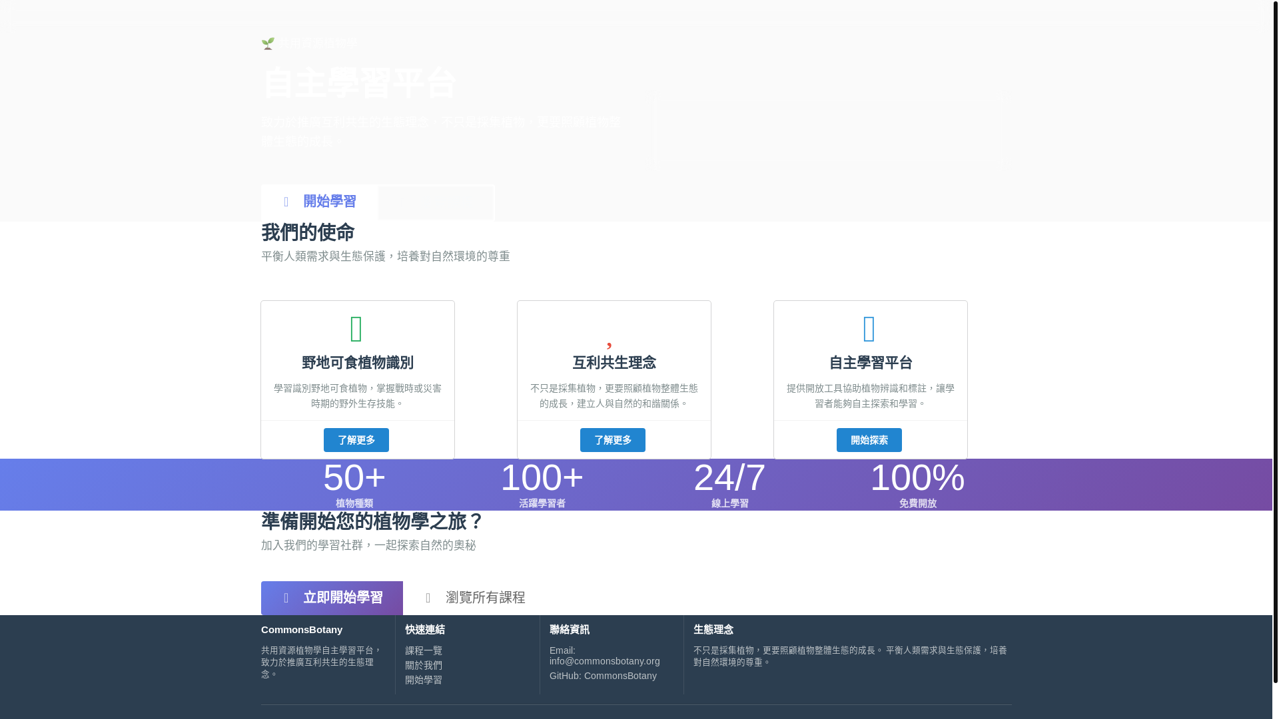This screenshot has height=719, width=1279.
Task: Click the 野地可食植物識別 card title
Action: tap(358, 363)
